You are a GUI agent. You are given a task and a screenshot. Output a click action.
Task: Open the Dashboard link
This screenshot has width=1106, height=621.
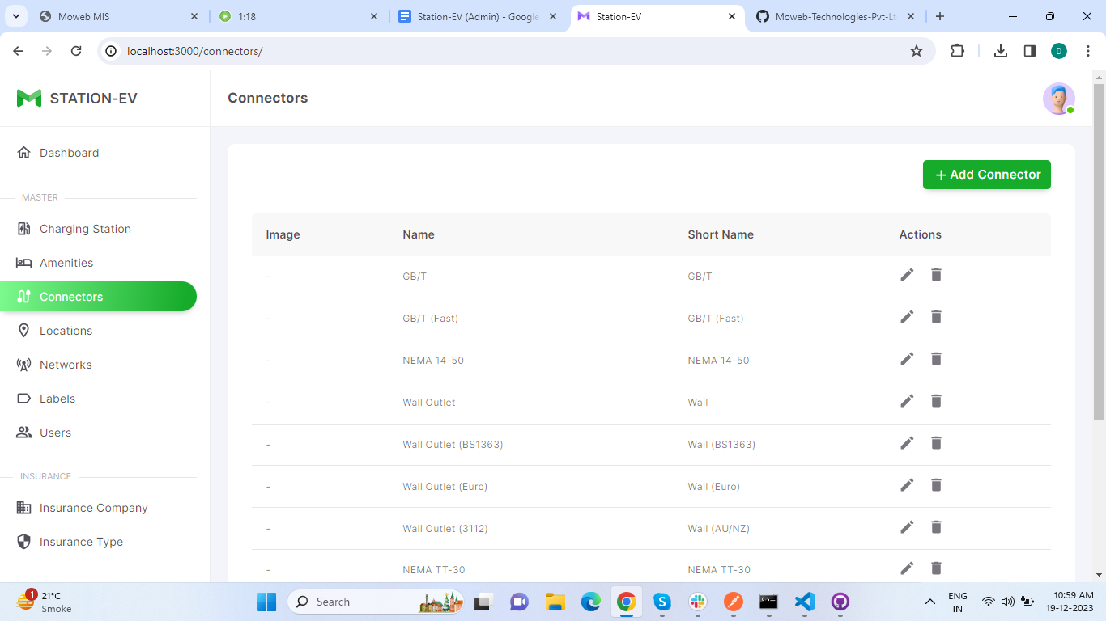coord(69,153)
